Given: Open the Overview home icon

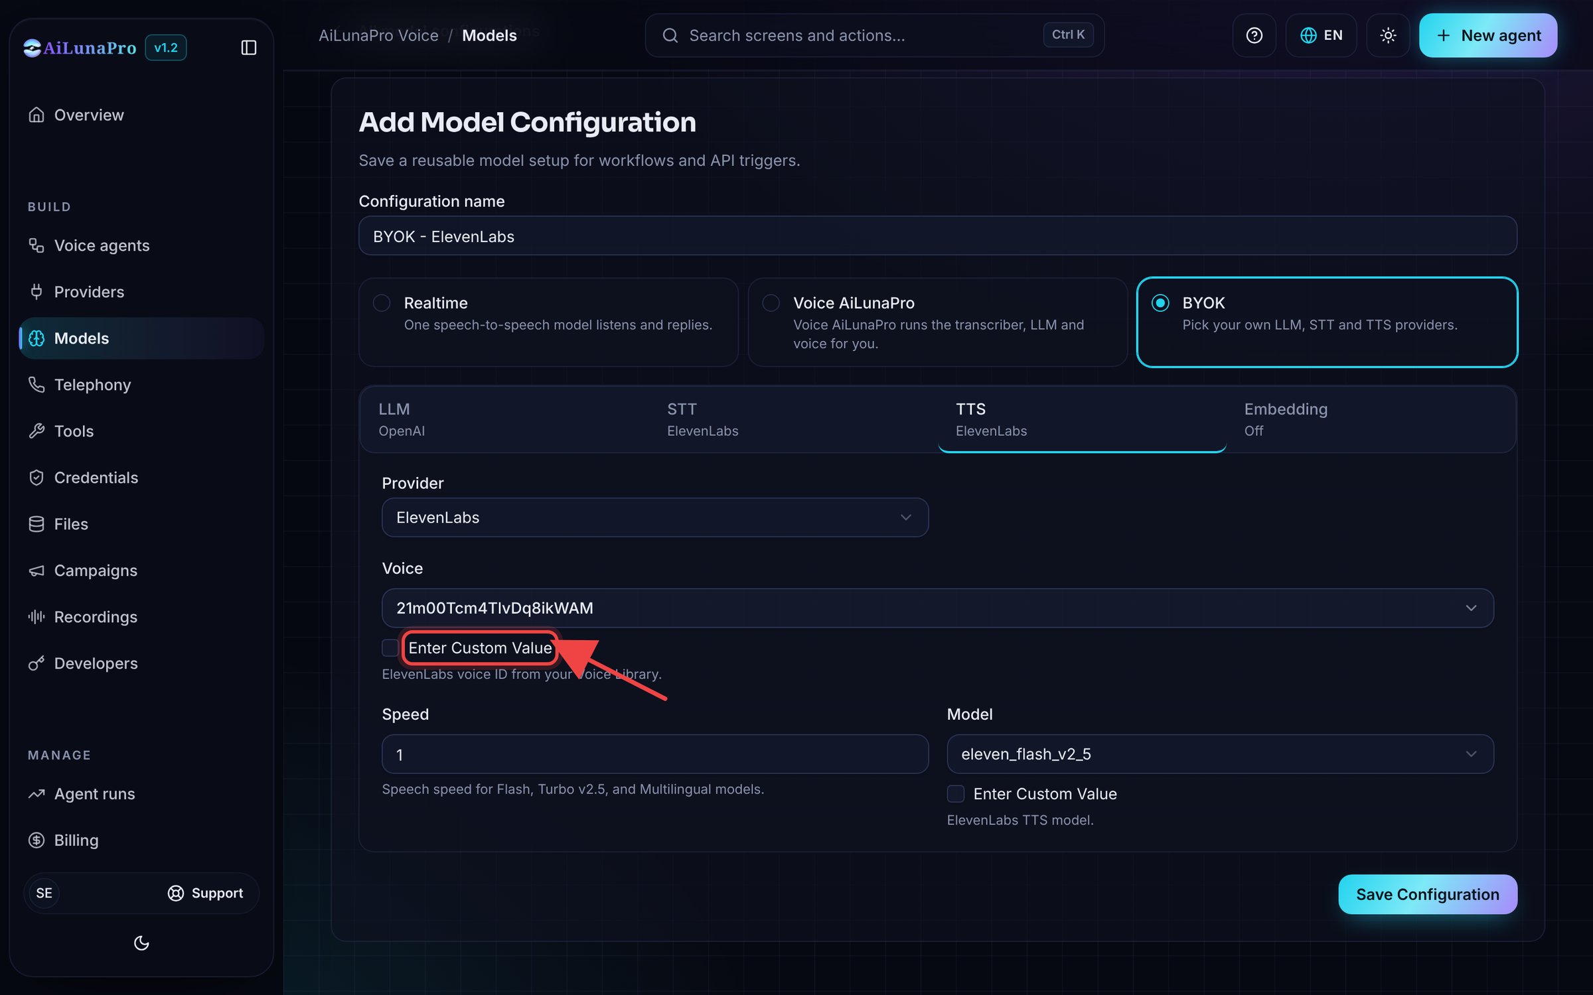Looking at the screenshot, I should 37,115.
